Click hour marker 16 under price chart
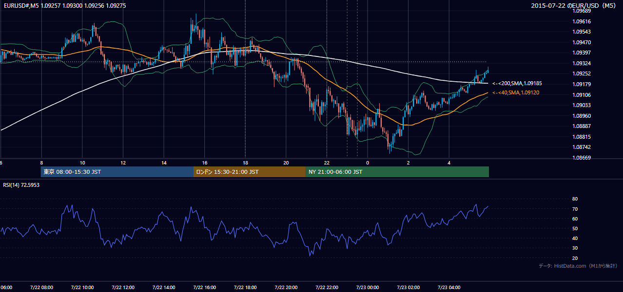Viewport: 623px width, 292px height. click(x=205, y=163)
